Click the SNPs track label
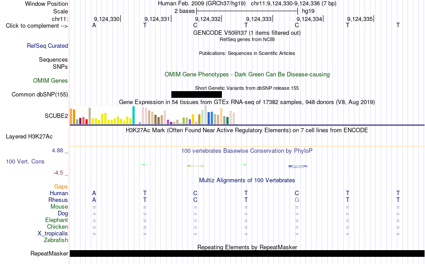The image size is (425, 264). [60, 67]
